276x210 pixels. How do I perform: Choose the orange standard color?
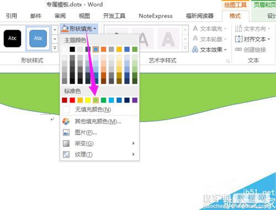click(80, 100)
